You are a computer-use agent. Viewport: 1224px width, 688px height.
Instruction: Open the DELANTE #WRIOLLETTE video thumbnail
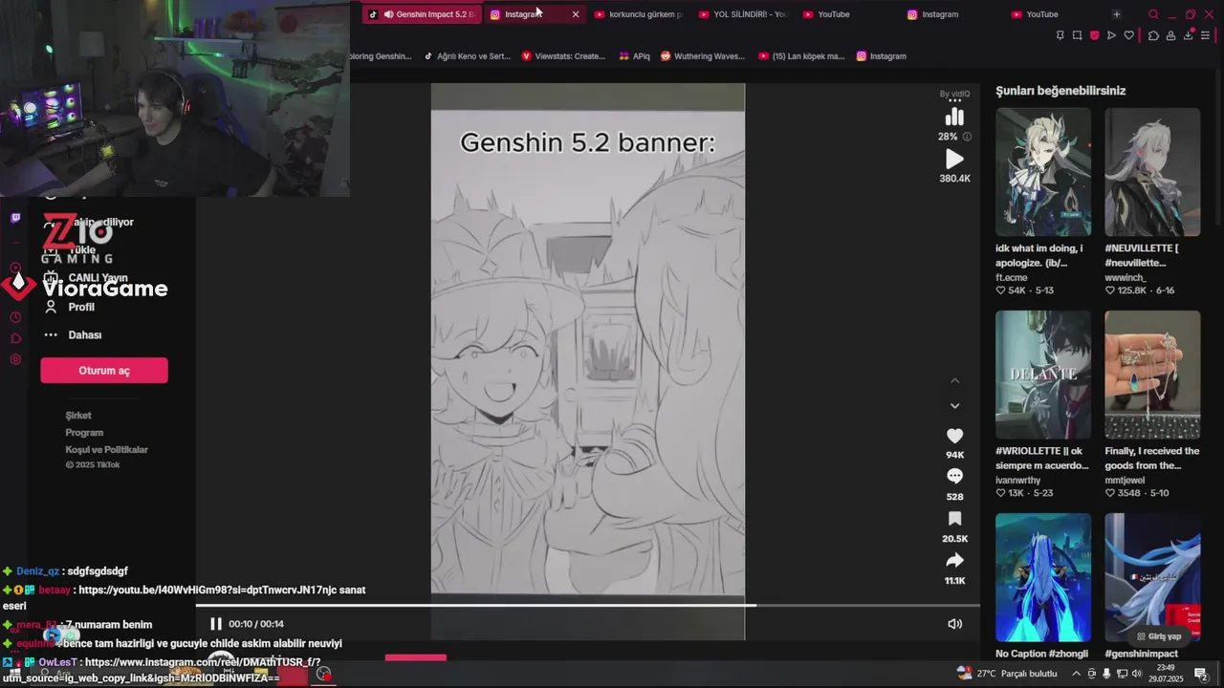(1042, 375)
